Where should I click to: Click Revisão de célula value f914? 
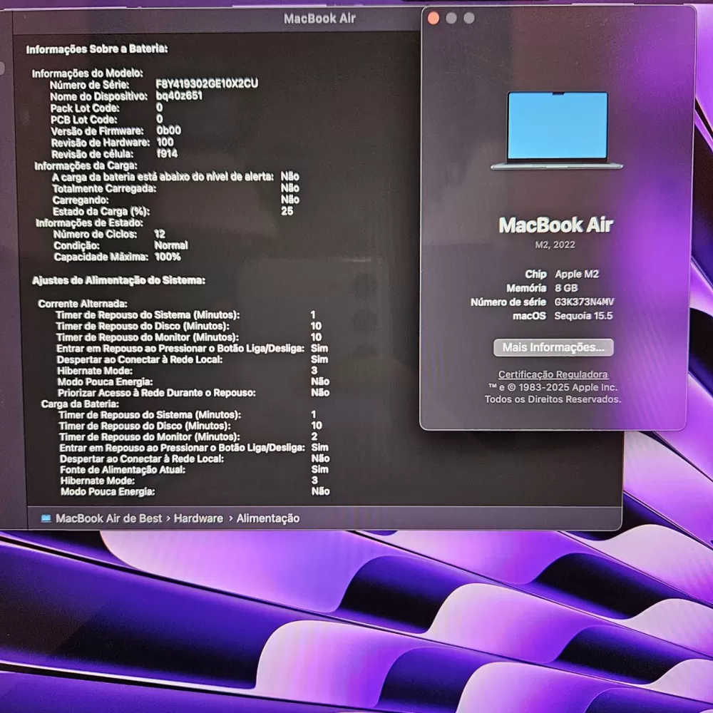(x=167, y=154)
